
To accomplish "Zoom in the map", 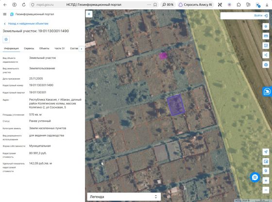I will pyautogui.click(x=266, y=181).
